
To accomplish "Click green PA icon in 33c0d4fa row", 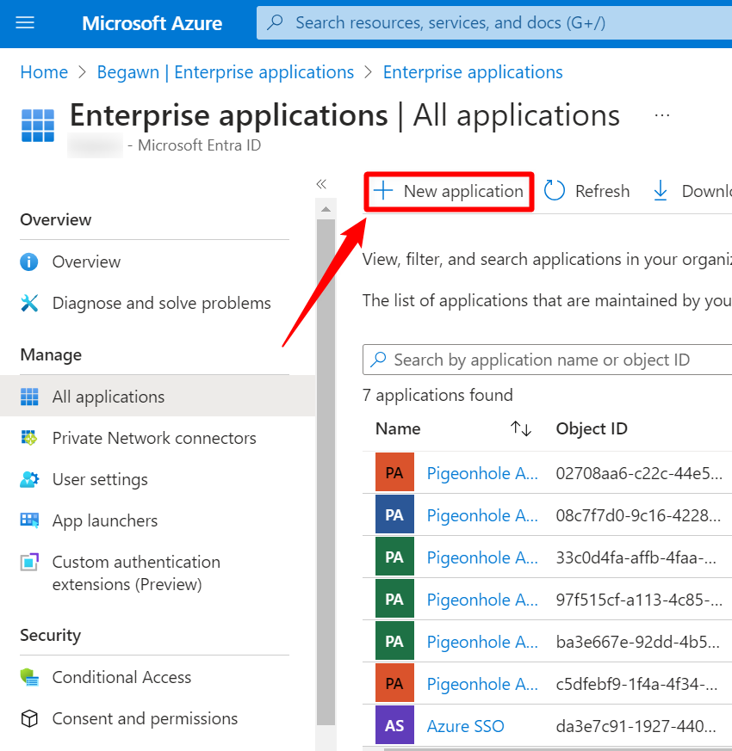I will click(394, 557).
